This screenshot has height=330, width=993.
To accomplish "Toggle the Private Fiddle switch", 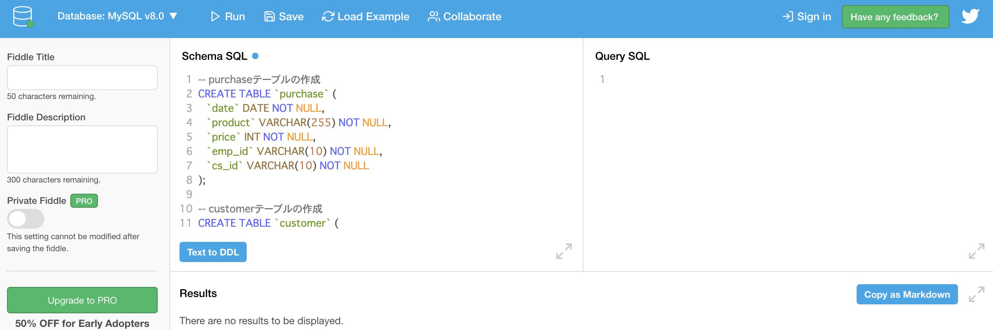I will pos(26,219).
